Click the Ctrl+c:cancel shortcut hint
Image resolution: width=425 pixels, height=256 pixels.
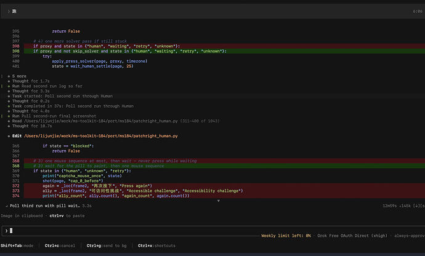(x=60, y=246)
